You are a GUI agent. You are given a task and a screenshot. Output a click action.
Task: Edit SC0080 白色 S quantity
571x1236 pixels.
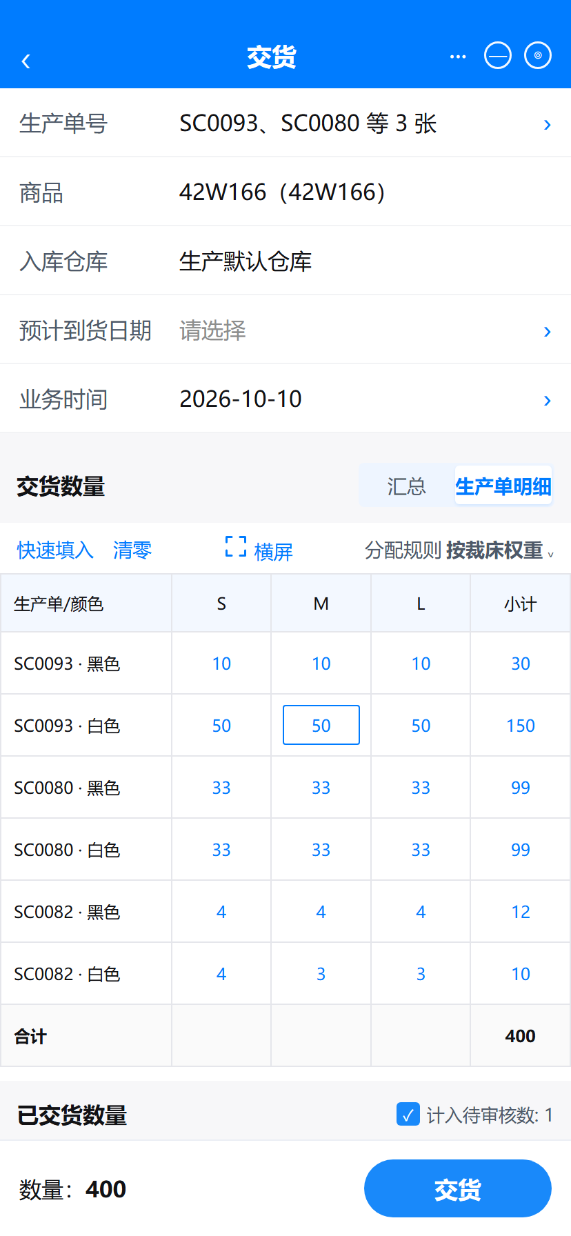[221, 850]
